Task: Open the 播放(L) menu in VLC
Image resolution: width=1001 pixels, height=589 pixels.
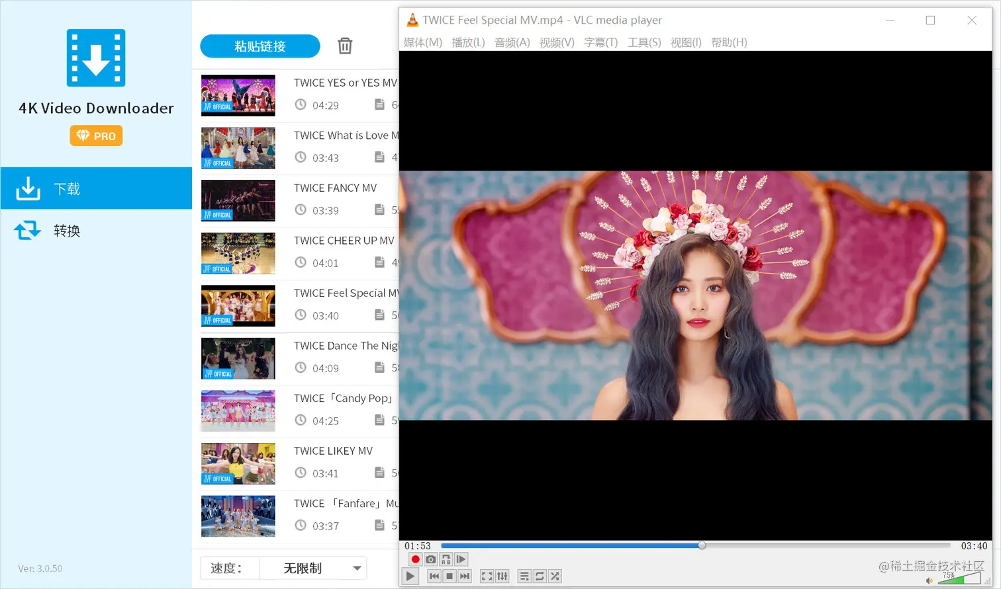Action: 468,42
